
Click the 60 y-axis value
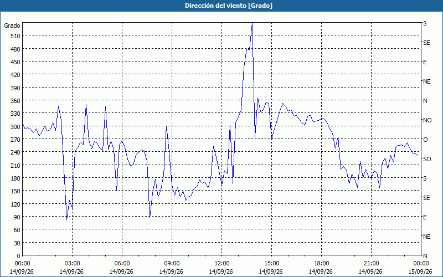(17, 230)
